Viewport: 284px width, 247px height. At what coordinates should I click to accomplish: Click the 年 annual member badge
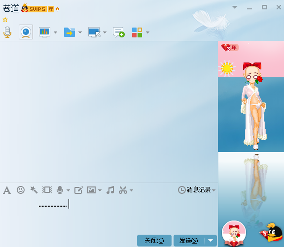click(51, 9)
